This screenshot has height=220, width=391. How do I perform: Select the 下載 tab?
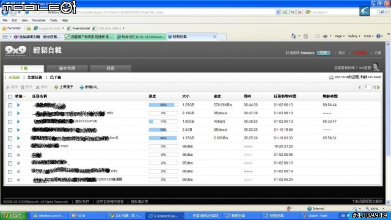(x=24, y=68)
